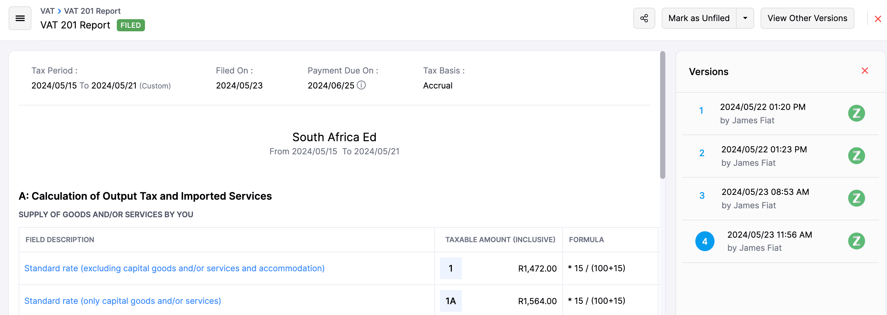Click Zoho avatar icon for version 1
Viewport: 887px width, 315px height.
[x=856, y=113]
